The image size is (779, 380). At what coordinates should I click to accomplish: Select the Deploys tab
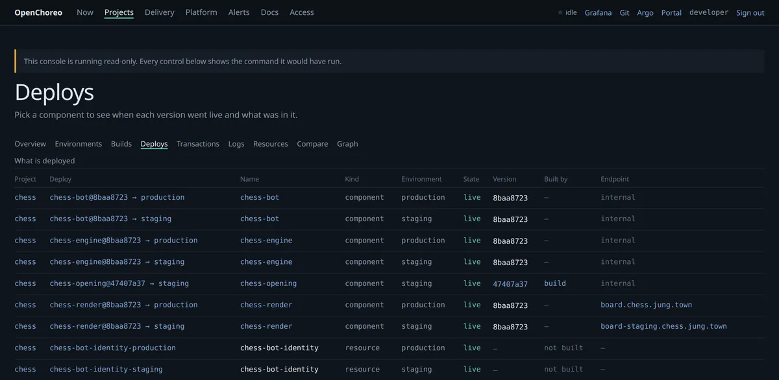click(155, 144)
